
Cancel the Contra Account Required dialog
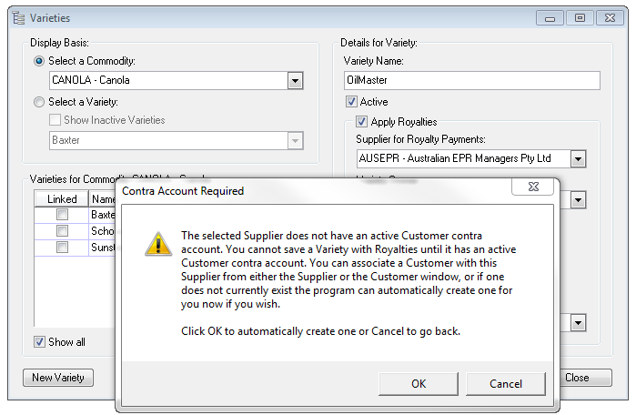tap(506, 383)
